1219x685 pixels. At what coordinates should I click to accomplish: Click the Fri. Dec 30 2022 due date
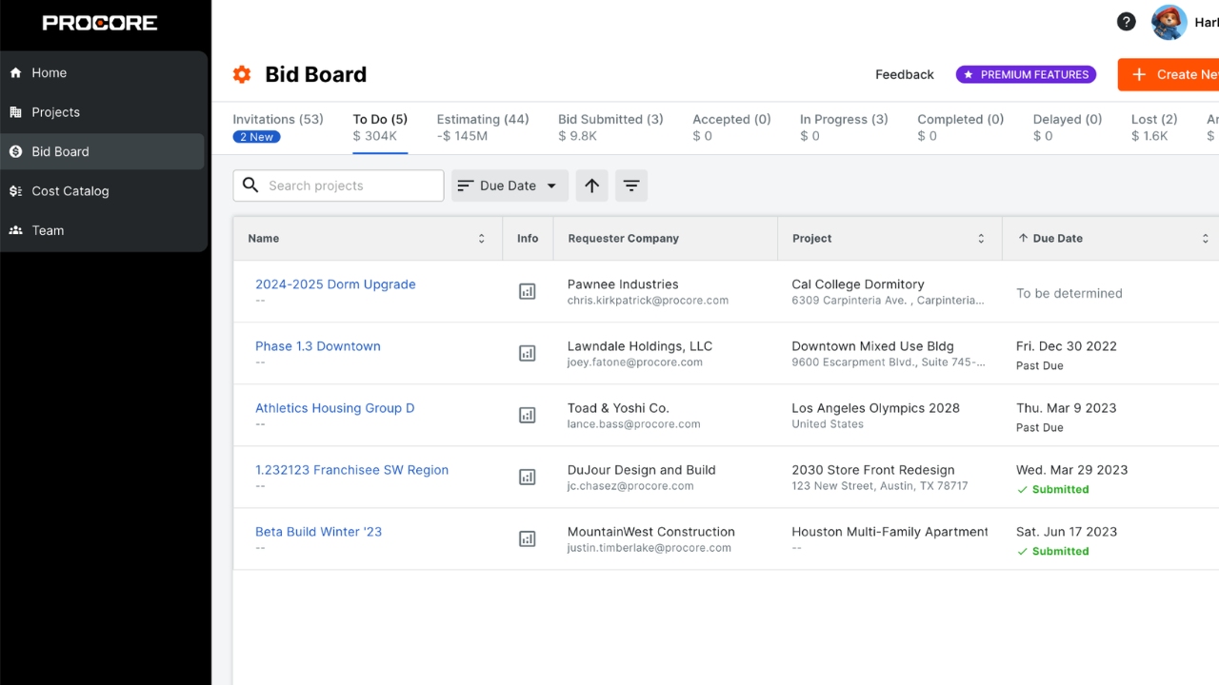click(1067, 346)
